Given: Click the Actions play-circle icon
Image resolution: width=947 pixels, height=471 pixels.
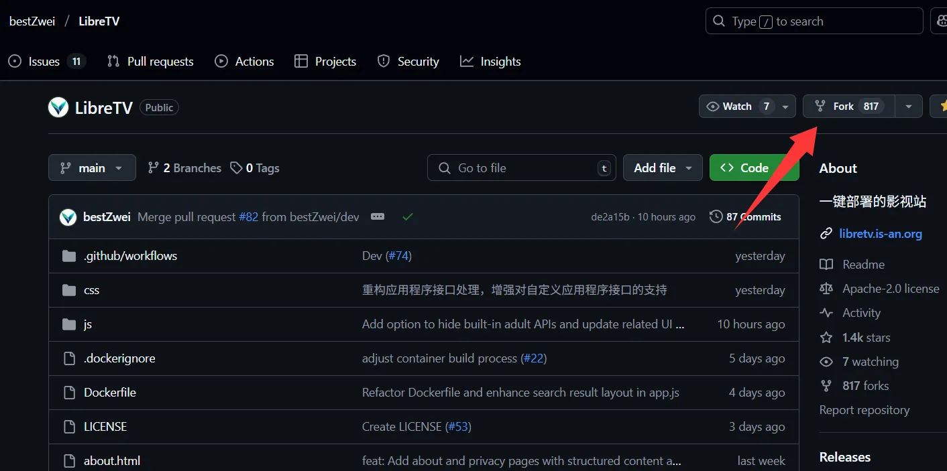Looking at the screenshot, I should coord(221,62).
